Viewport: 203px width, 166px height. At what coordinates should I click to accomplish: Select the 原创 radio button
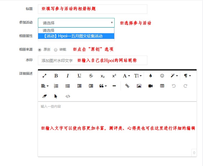pos(40,50)
